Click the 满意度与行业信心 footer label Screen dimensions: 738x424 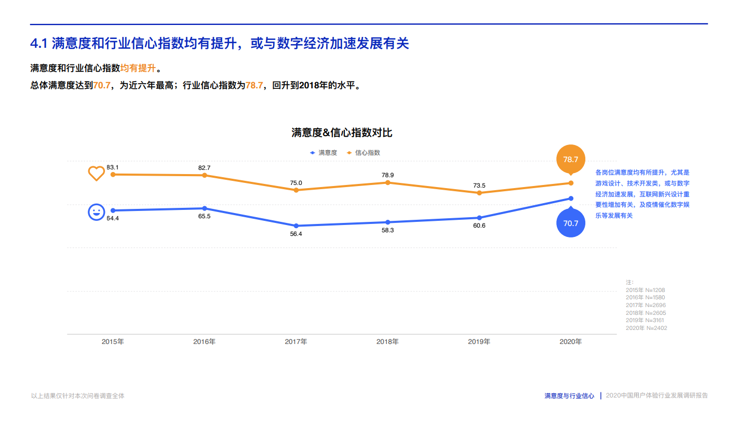click(x=569, y=396)
